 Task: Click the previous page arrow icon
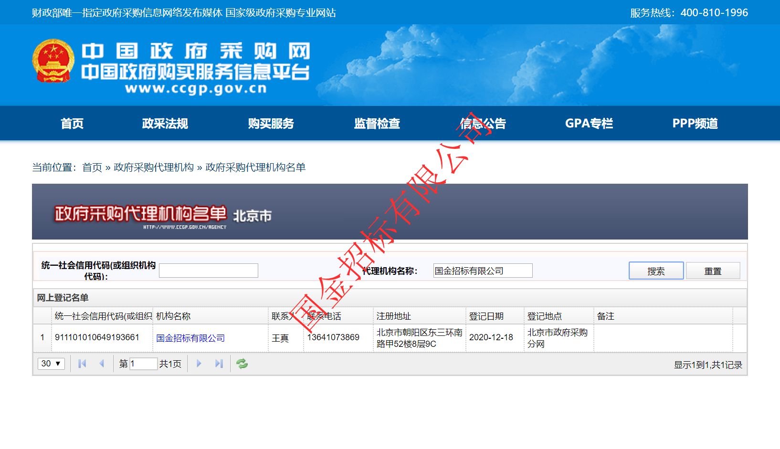[x=102, y=364]
